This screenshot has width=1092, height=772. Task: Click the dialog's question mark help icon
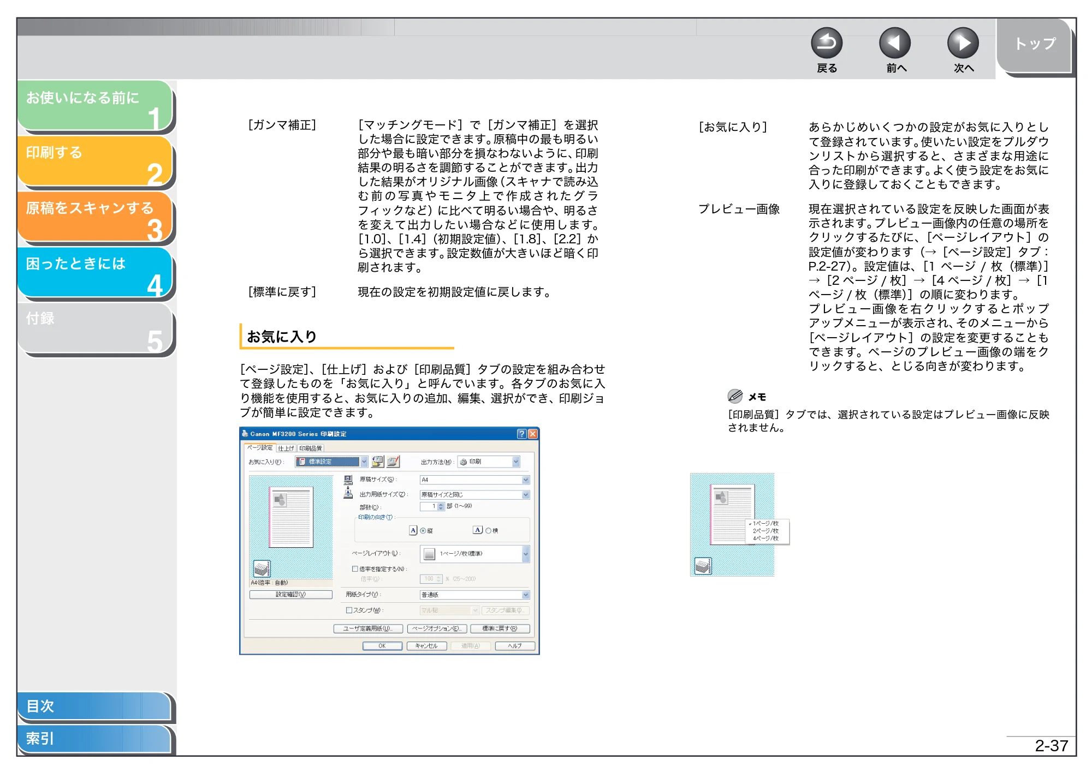click(x=521, y=434)
